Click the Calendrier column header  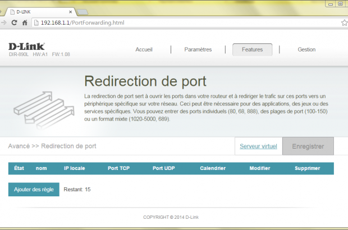pos(213,168)
